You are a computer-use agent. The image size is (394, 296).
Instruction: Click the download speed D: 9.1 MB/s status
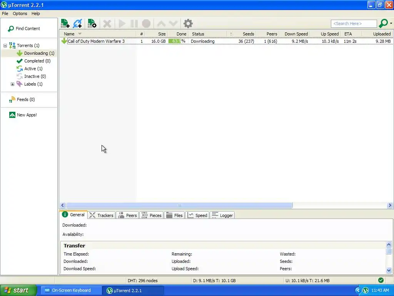point(214,281)
